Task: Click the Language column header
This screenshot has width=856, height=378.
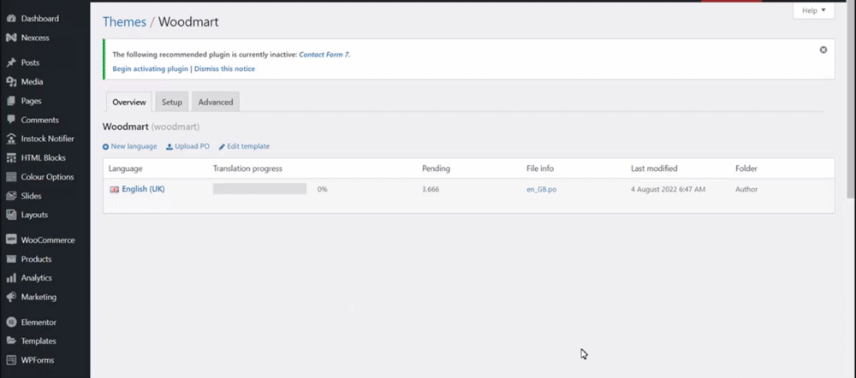Action: tap(126, 168)
